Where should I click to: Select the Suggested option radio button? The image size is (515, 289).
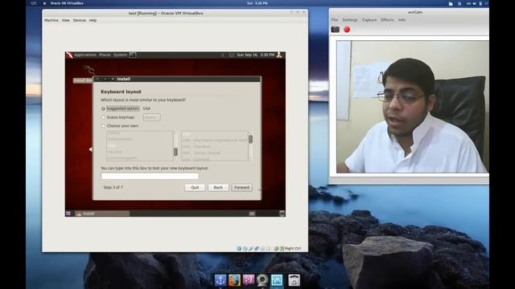tap(103, 108)
